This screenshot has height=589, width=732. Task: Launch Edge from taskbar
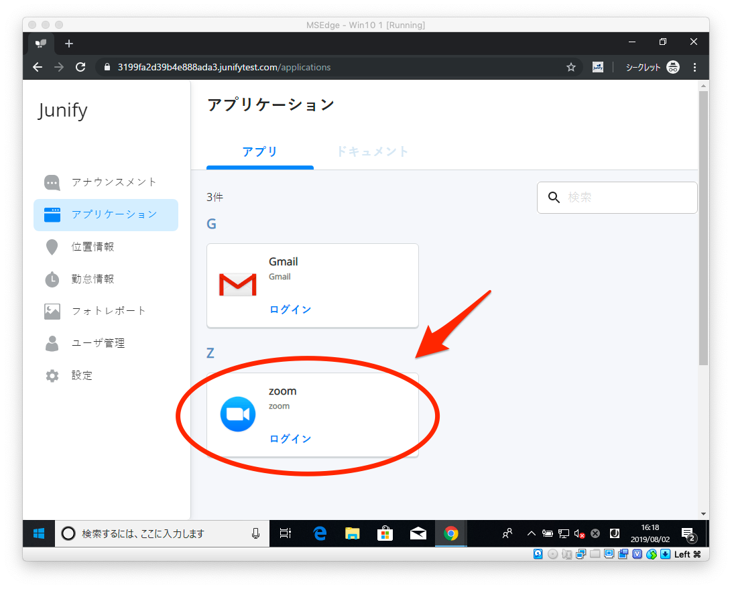pyautogui.click(x=320, y=533)
